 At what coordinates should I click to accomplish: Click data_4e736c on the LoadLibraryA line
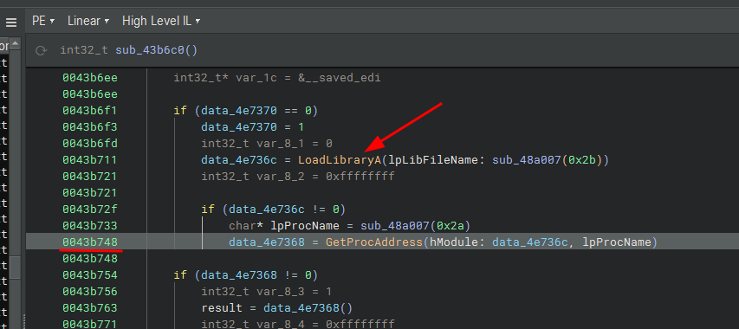239,160
